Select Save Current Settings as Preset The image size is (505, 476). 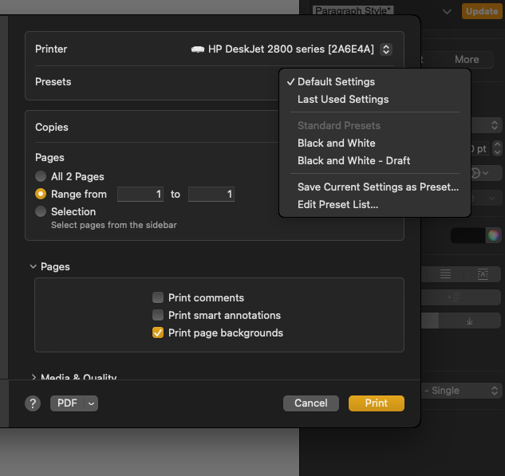pos(377,187)
